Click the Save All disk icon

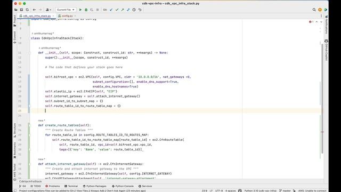pyautogui.click(x=21, y=10)
